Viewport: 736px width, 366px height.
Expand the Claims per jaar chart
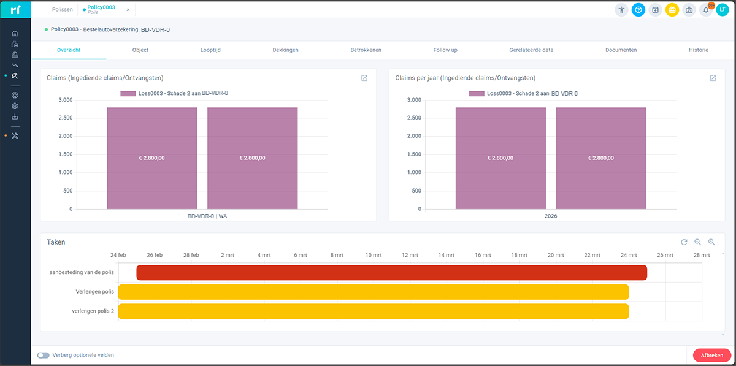tap(713, 78)
